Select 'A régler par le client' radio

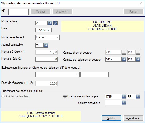pos(3,96)
